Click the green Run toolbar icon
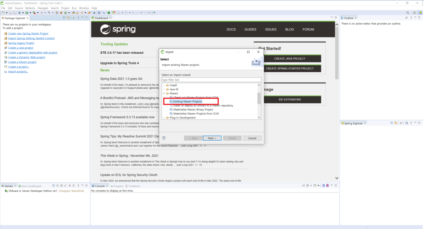This screenshot has height=229, width=424. [x=27, y=13]
